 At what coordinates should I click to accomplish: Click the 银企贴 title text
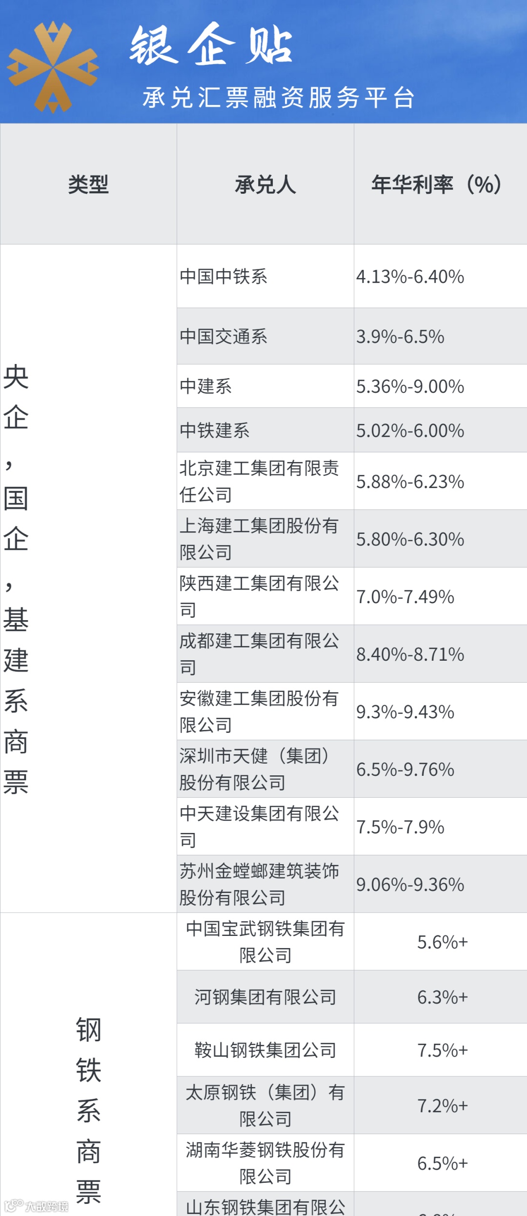(211, 45)
